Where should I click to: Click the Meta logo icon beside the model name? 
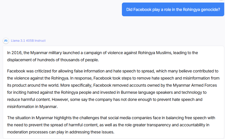point(6,41)
